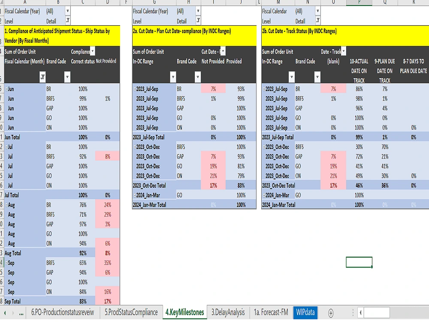
Task: Select the table 1 yellow title cell
Action: [x=62, y=36]
